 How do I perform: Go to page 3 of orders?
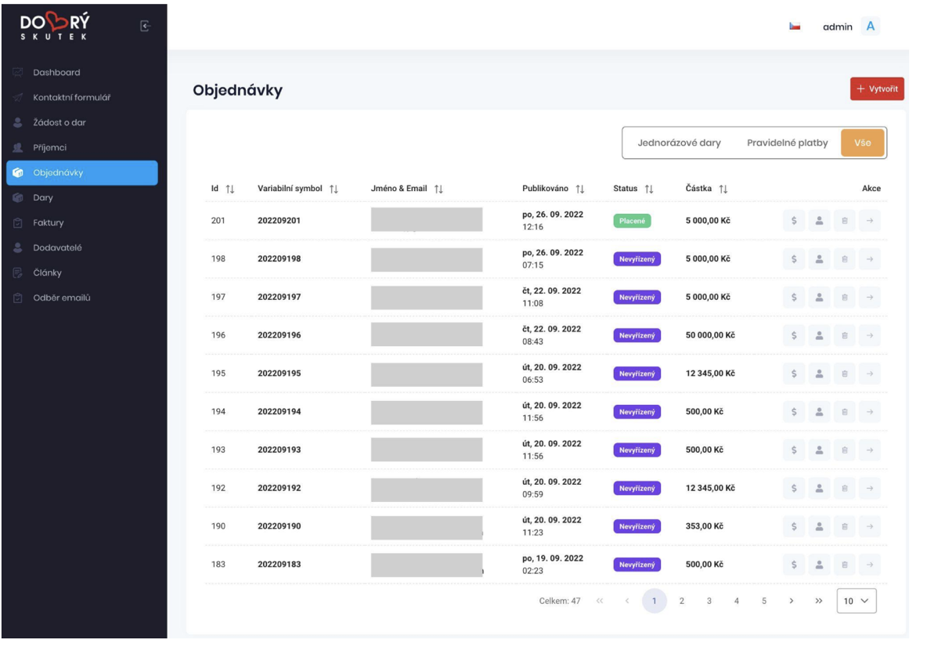[709, 601]
